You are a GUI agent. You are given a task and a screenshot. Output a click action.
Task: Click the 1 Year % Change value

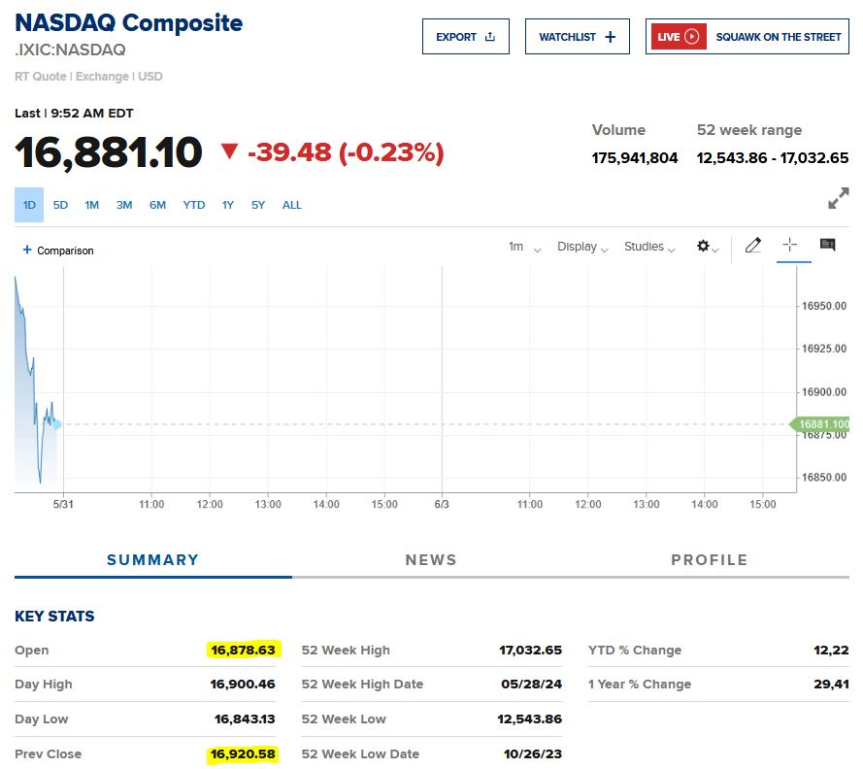831,685
